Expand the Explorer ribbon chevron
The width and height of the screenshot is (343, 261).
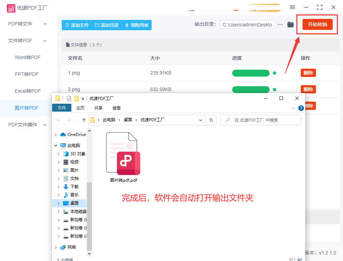(x=294, y=108)
